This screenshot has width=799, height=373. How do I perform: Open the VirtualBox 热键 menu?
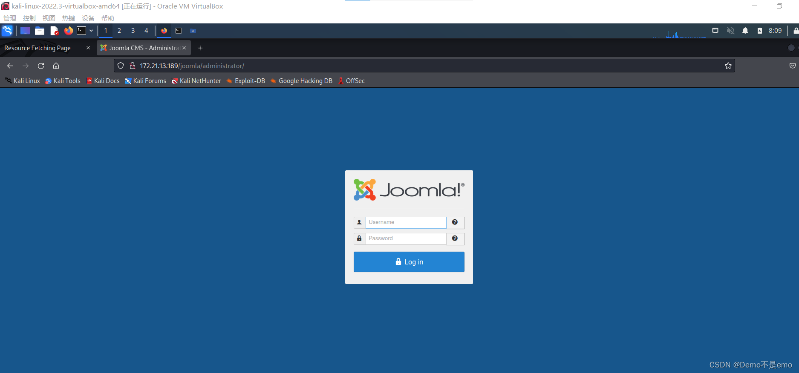[x=69, y=18]
